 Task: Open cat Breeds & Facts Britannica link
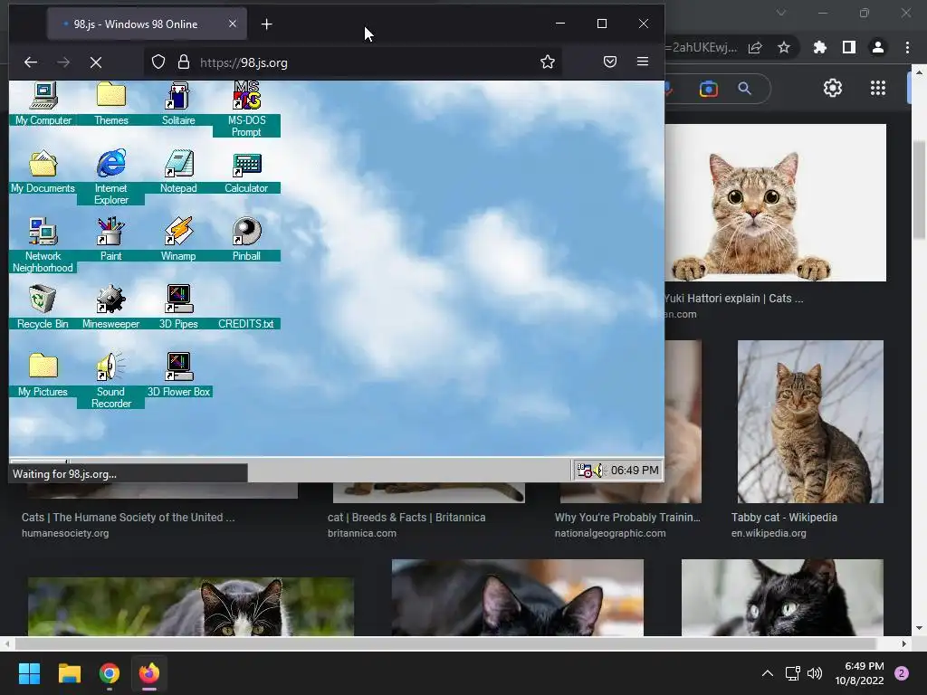pyautogui.click(x=406, y=517)
